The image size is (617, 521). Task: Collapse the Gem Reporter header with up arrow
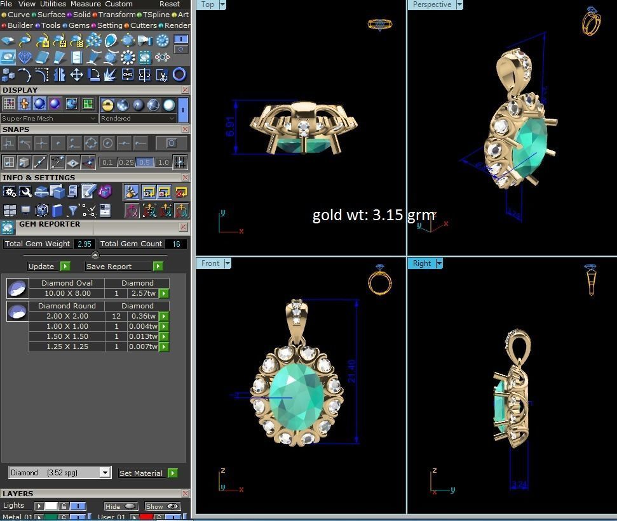(95, 255)
